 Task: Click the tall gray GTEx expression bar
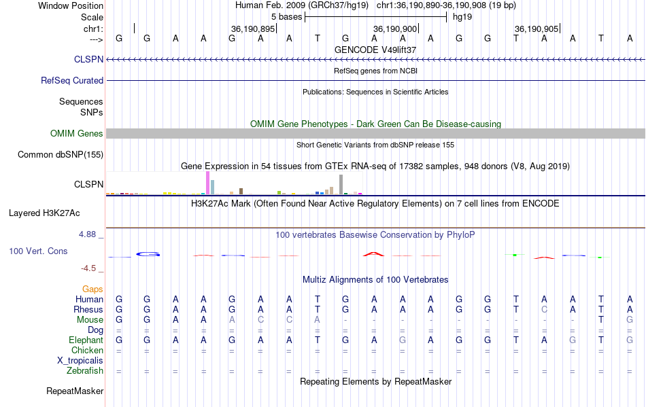341,184
